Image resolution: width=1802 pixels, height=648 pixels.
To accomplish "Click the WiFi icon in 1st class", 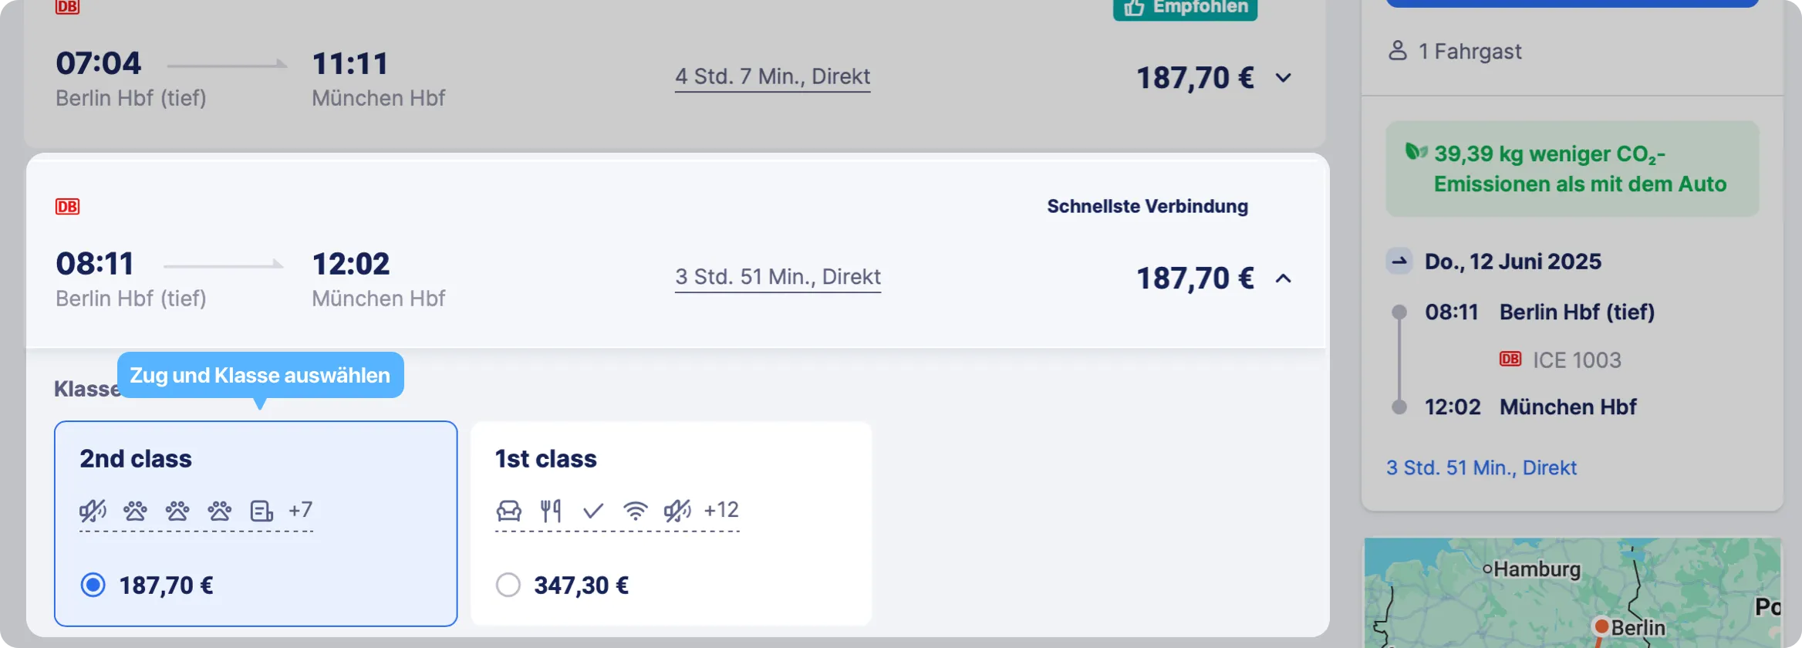I will click(636, 511).
